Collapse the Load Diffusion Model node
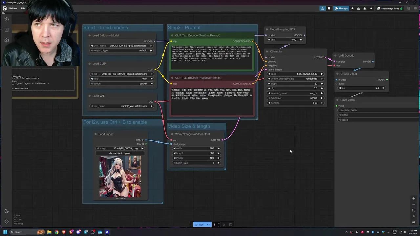420x236 pixels. pos(89,35)
